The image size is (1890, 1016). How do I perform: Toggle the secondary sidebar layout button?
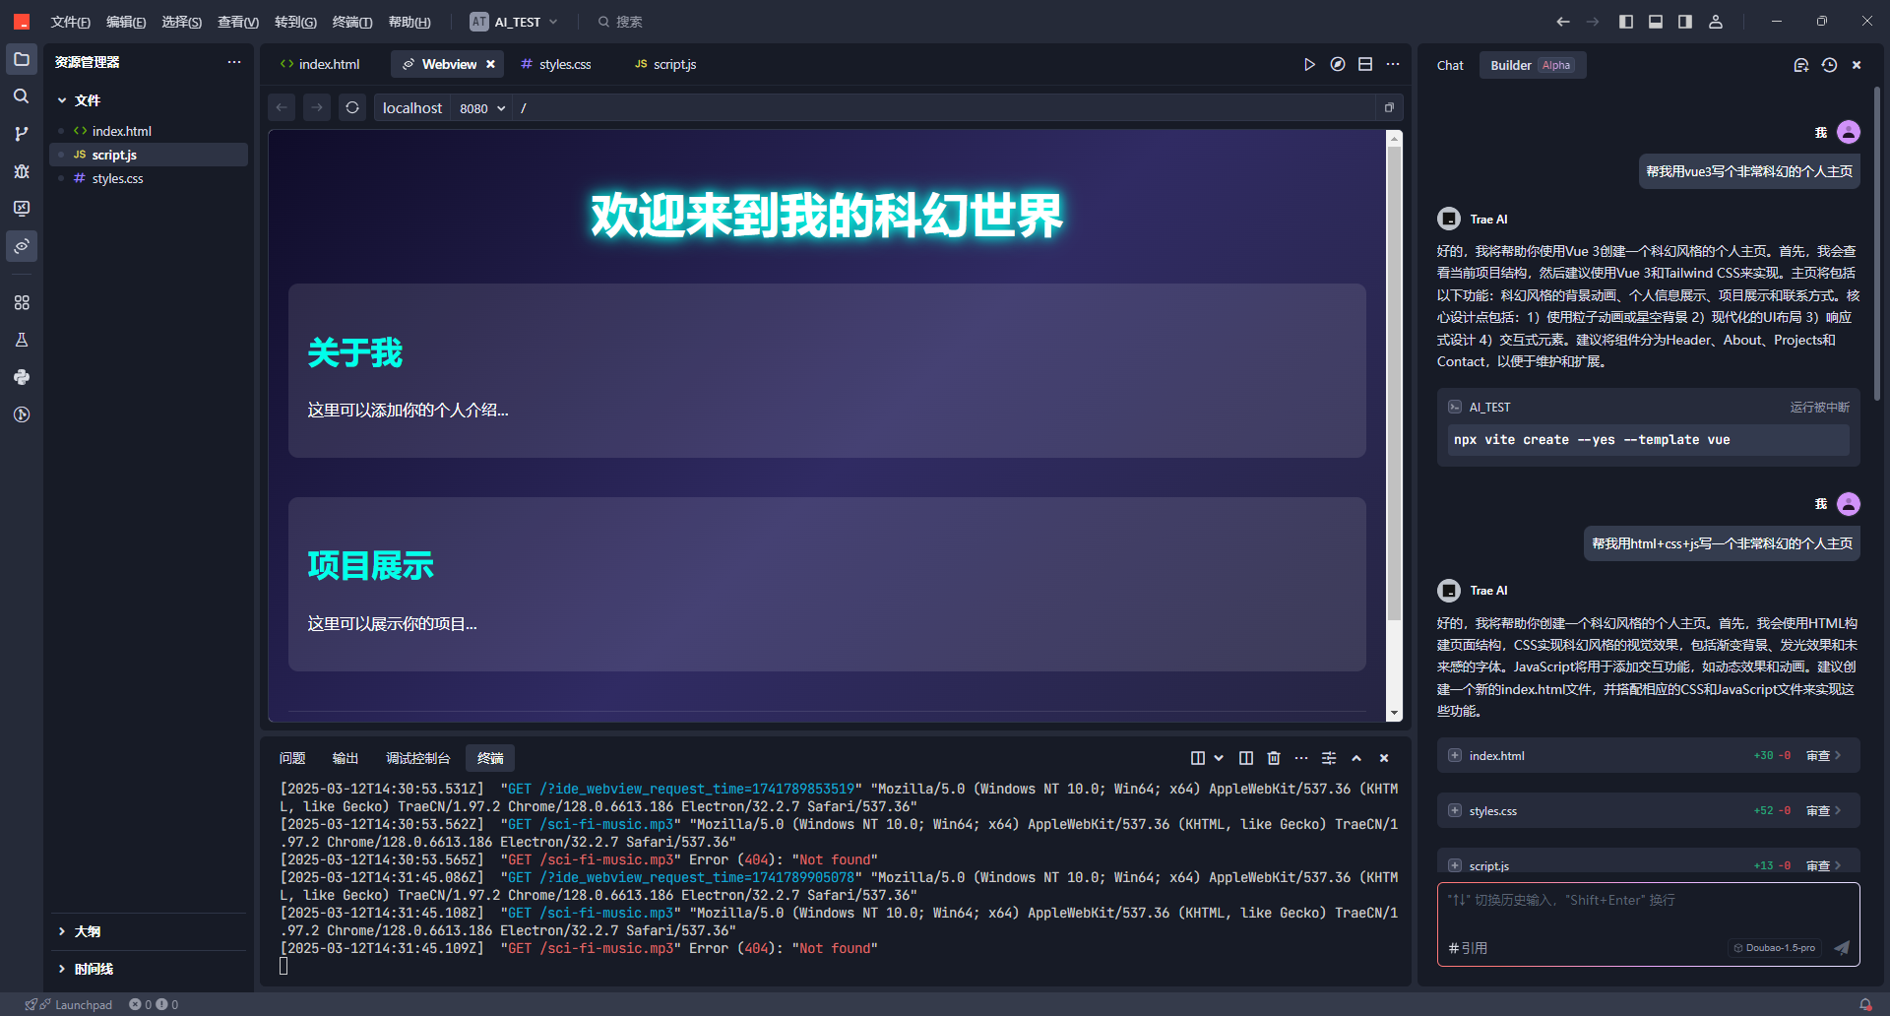coord(1685,22)
